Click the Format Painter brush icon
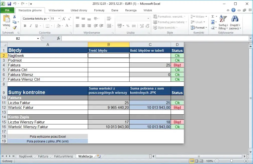This screenshot has height=164, width=253. point(15,28)
